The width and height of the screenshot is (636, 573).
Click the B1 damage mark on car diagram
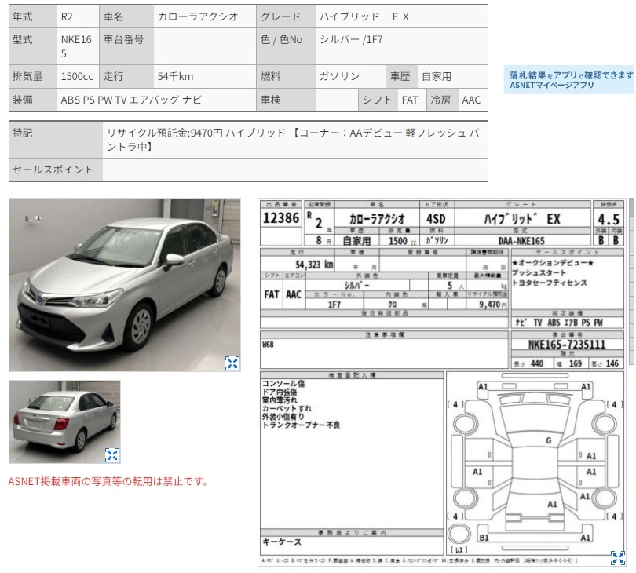(484, 538)
